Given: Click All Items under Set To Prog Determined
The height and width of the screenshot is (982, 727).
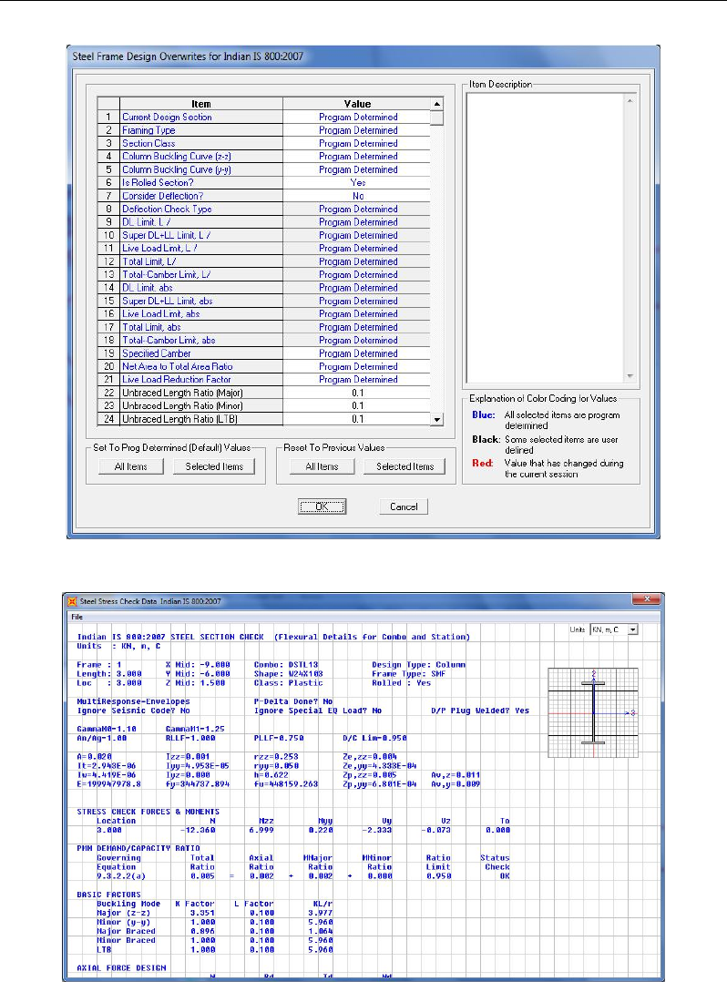Looking at the screenshot, I should [131, 466].
